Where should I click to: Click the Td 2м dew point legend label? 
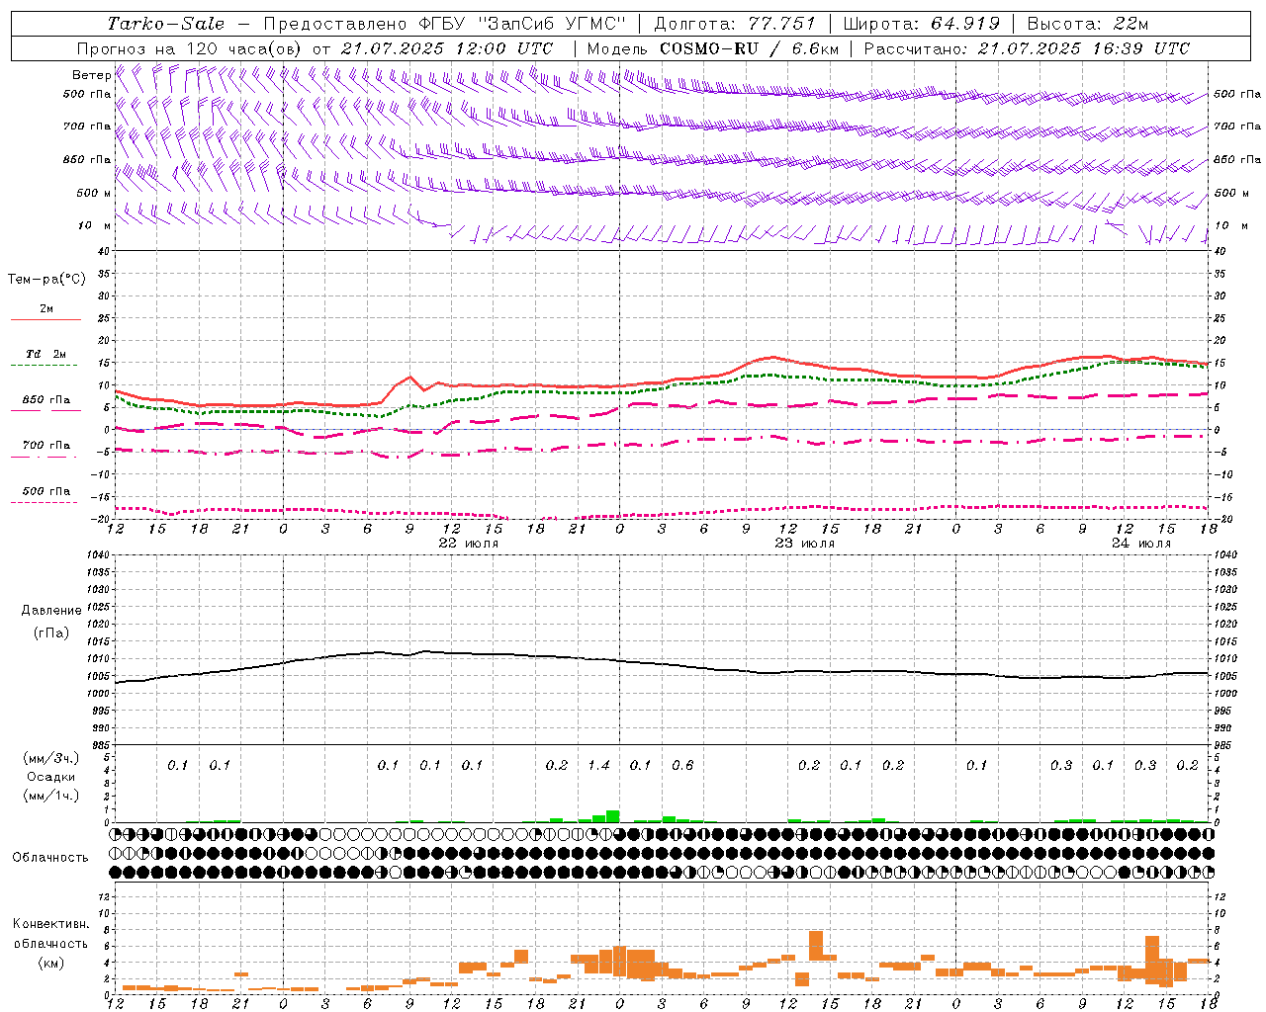45,354
